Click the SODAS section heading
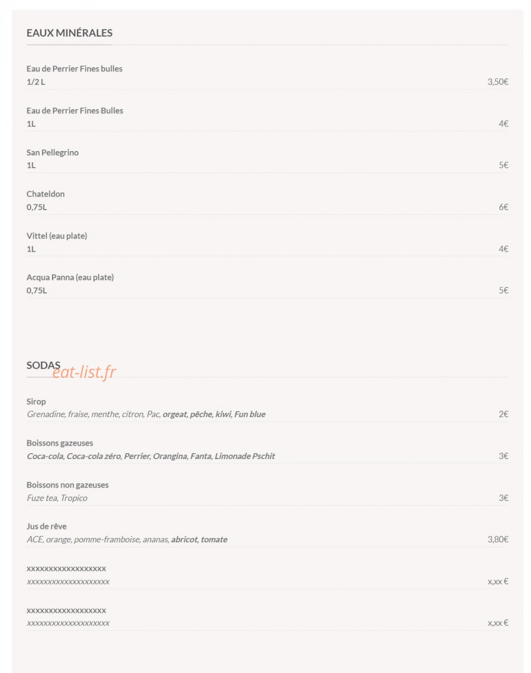 click(43, 366)
